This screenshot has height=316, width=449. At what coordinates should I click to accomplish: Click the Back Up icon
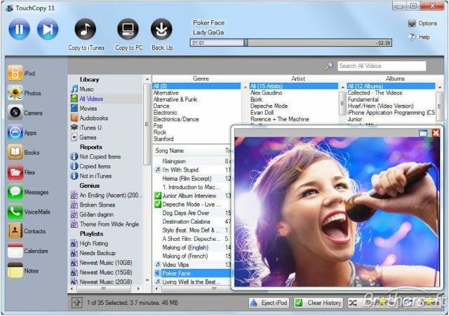(161, 29)
